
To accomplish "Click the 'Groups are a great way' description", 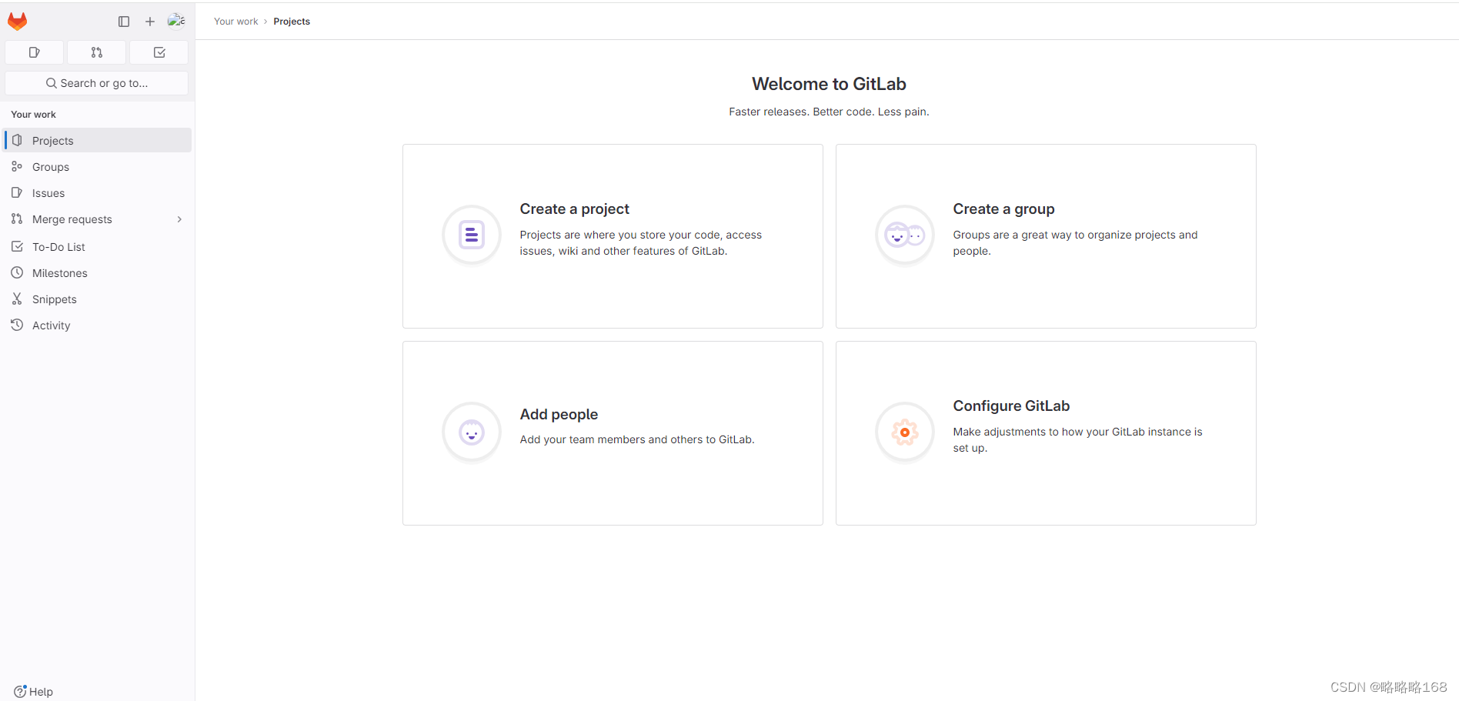I will pyautogui.click(x=1075, y=243).
